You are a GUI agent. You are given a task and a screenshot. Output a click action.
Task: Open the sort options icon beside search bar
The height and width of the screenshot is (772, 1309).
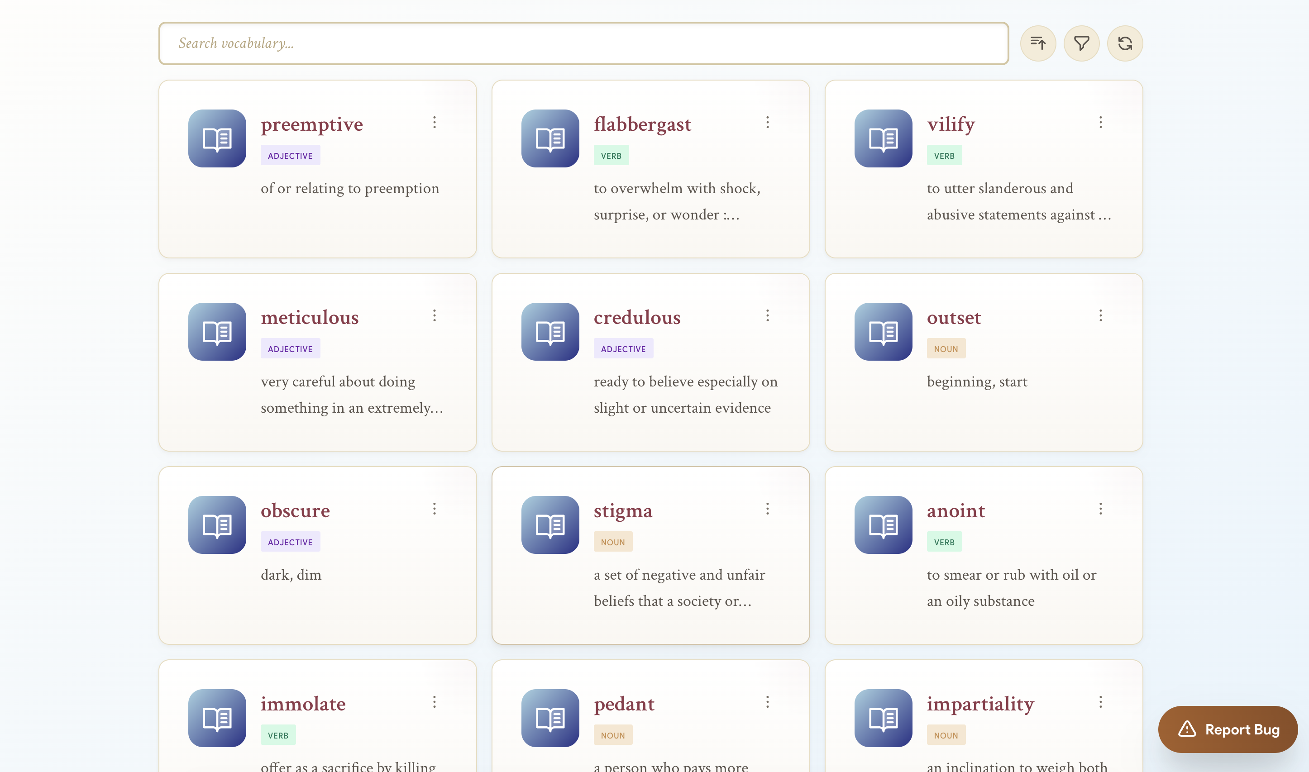1037,43
